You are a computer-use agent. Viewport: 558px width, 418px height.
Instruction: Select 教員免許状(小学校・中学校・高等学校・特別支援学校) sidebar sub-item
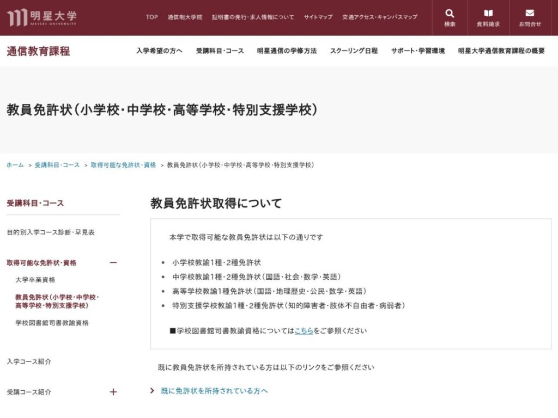[57, 302]
